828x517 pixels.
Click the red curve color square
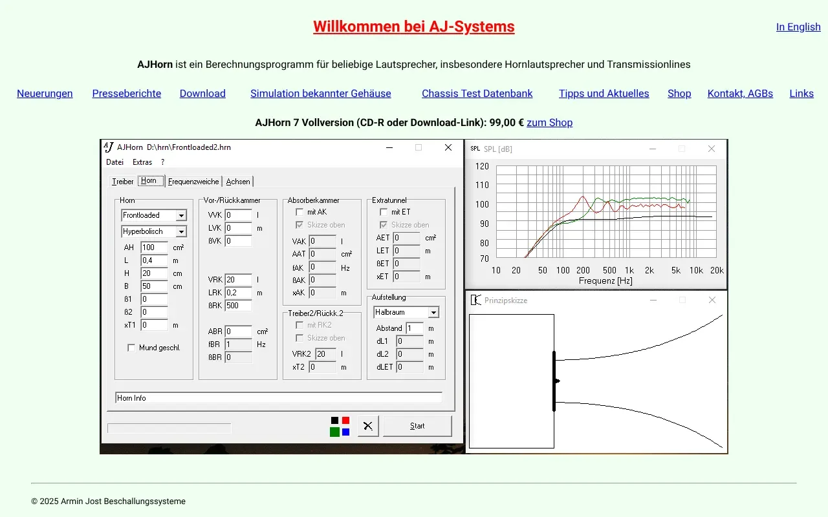pyautogui.click(x=346, y=421)
